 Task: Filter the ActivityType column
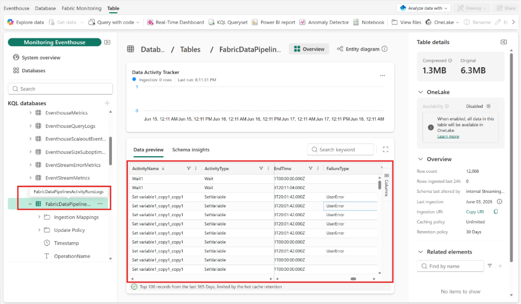pos(261,168)
